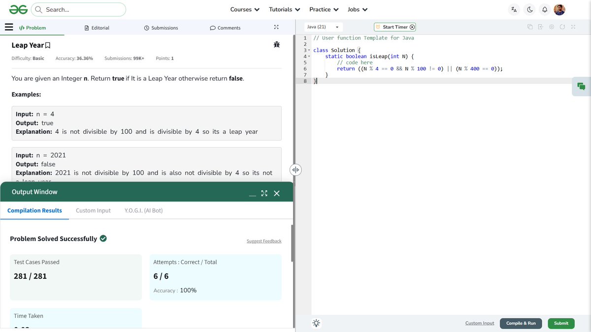This screenshot has width=591, height=332.
Task: Click the '6 / 6' attempts value
Action: click(x=161, y=276)
